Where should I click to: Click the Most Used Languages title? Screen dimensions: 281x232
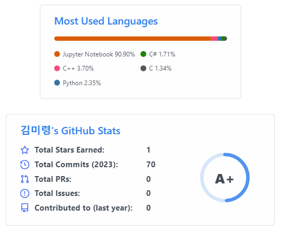pos(106,21)
